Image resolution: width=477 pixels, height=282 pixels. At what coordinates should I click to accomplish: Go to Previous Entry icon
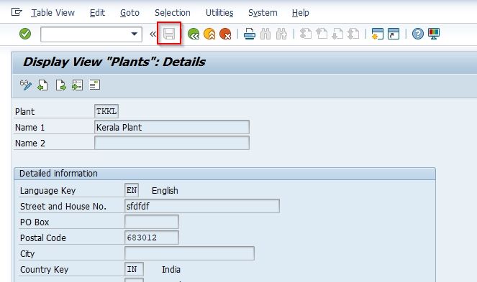pos(43,85)
